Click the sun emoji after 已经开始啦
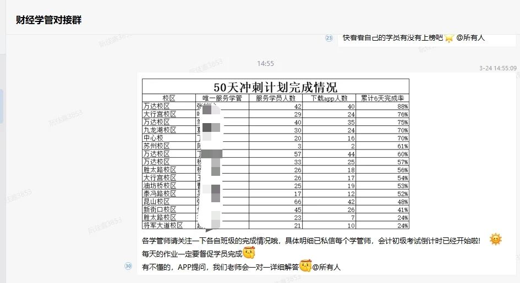520x283 pixels. 495,239
